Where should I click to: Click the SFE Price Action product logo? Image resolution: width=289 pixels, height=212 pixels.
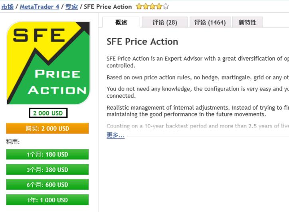point(48,63)
